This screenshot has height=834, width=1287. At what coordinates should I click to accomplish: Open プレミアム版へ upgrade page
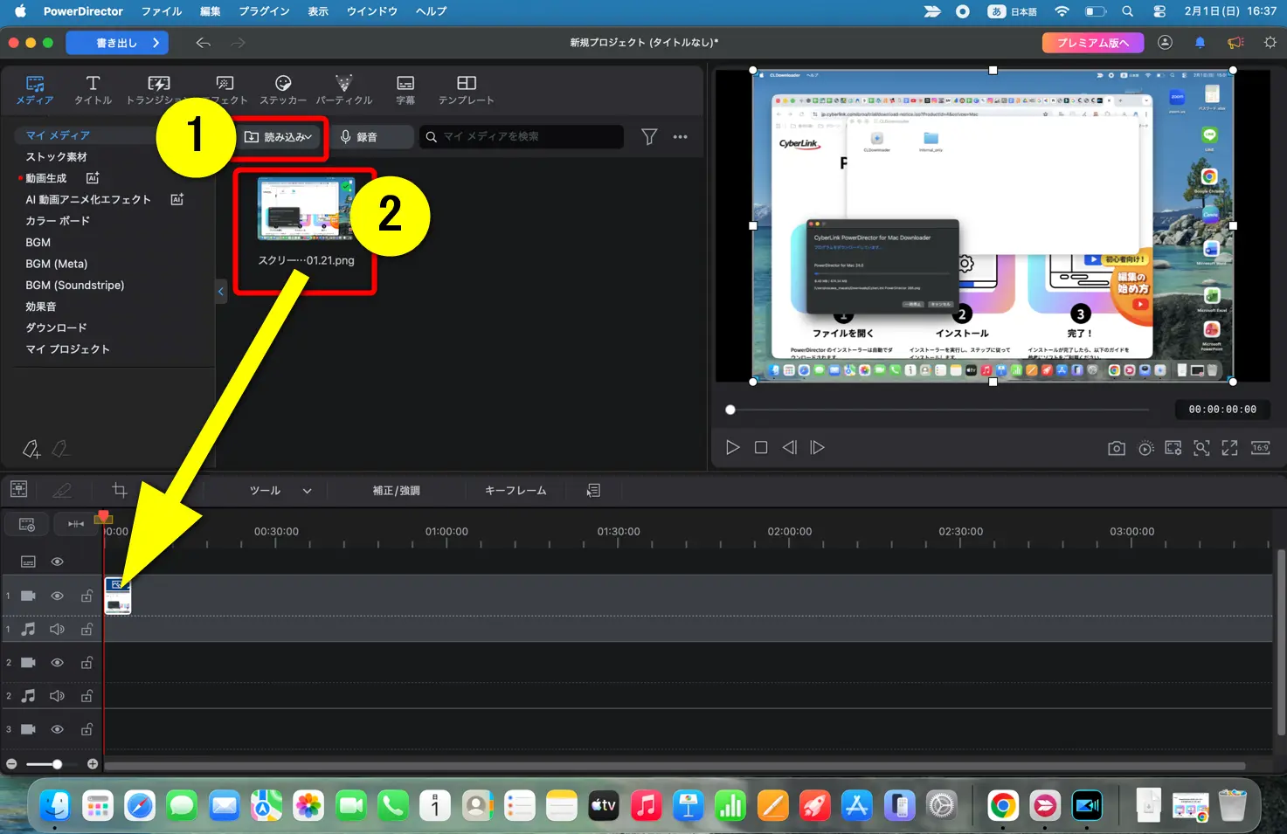[x=1092, y=42]
